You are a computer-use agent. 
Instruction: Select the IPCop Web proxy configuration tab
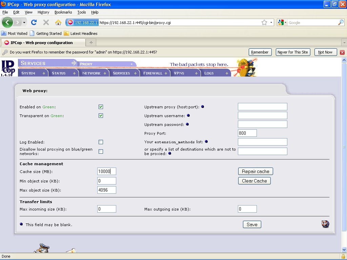(x=43, y=42)
